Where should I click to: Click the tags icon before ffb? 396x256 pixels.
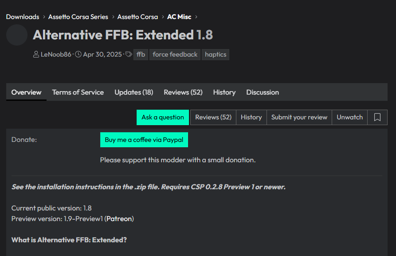128,54
